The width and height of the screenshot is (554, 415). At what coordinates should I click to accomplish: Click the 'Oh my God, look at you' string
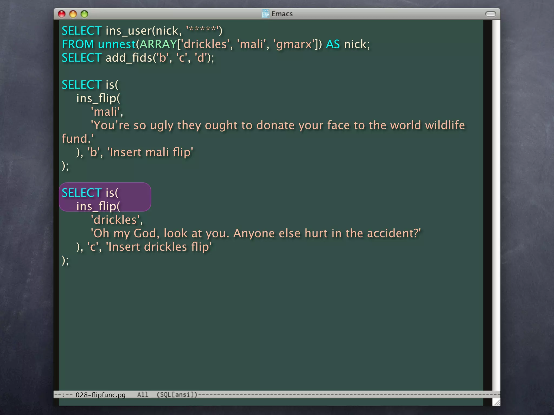256,233
